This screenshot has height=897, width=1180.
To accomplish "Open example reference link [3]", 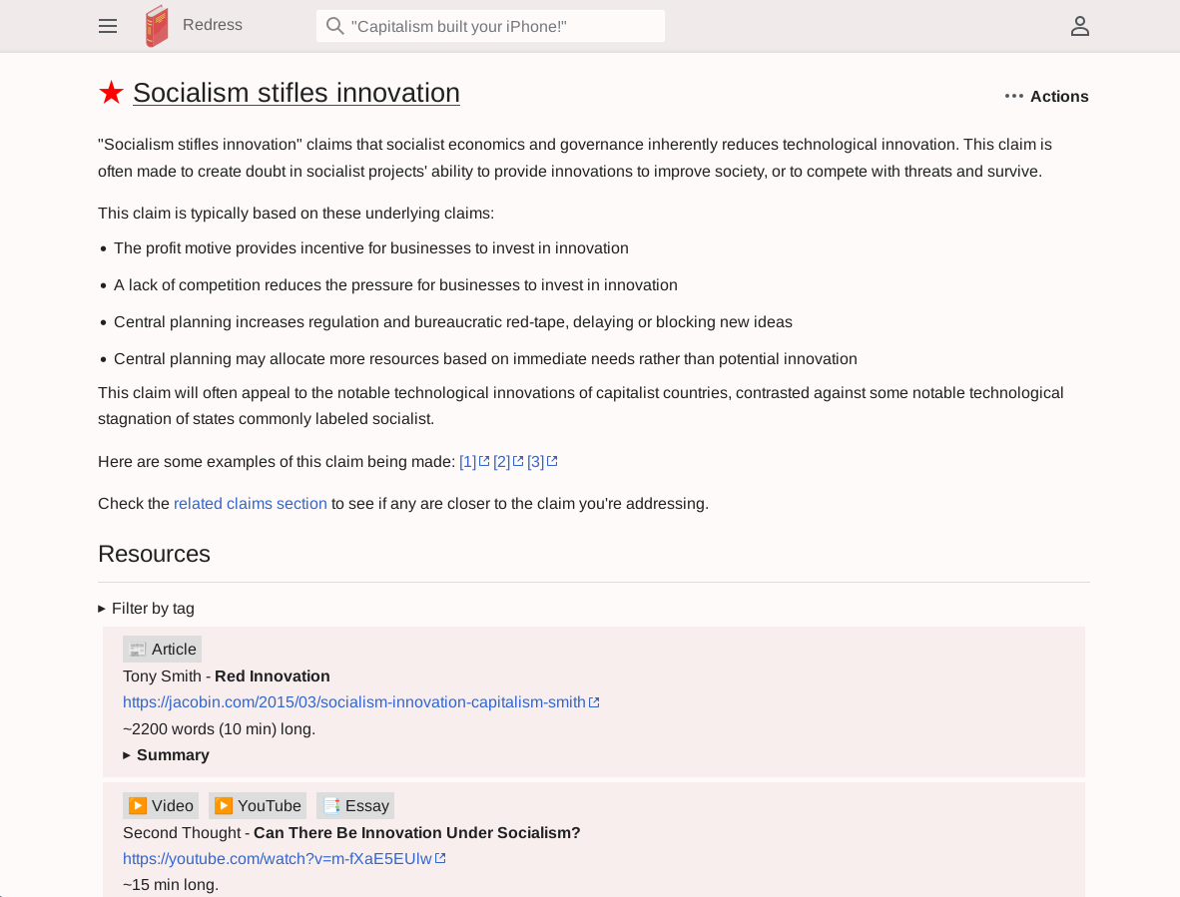I will click(x=536, y=461).
